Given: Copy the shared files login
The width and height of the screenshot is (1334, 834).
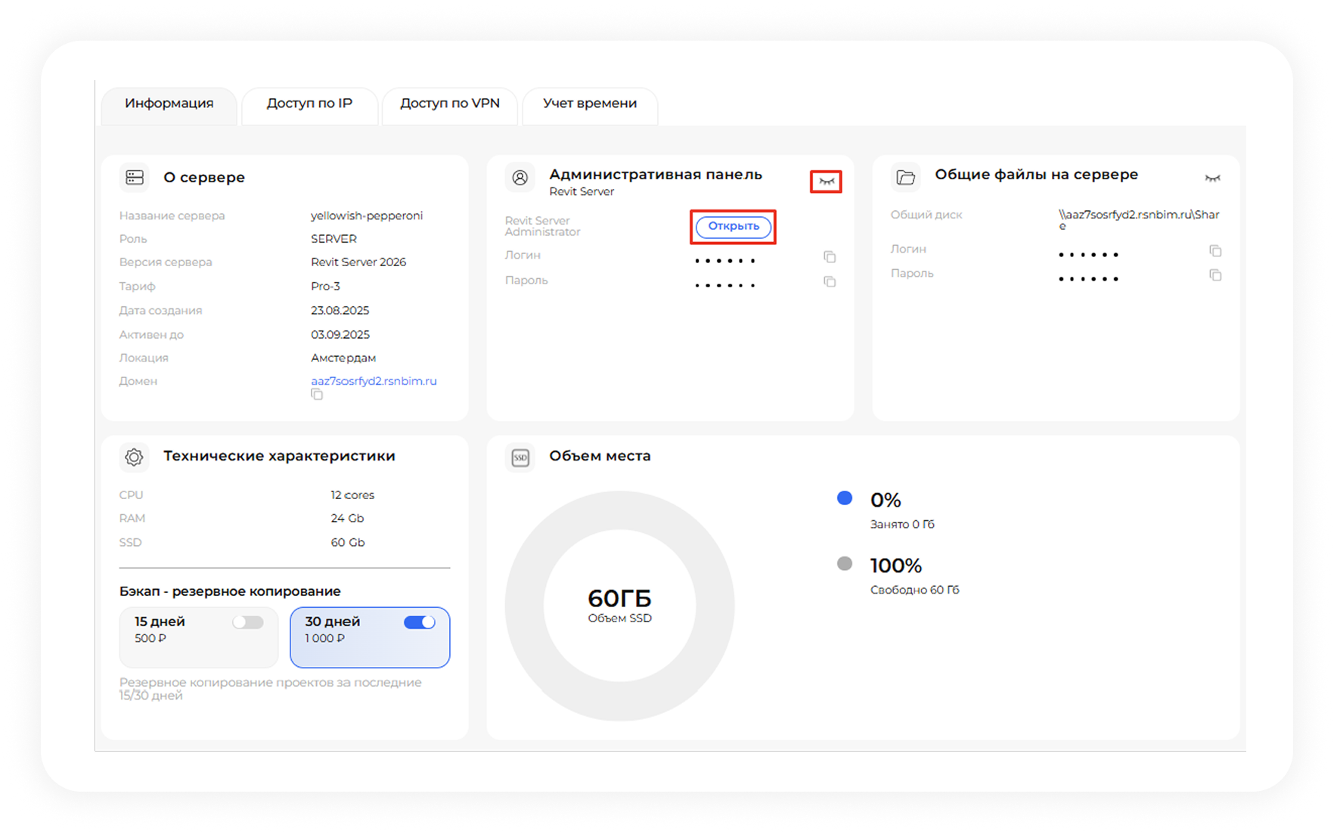Looking at the screenshot, I should (1215, 250).
